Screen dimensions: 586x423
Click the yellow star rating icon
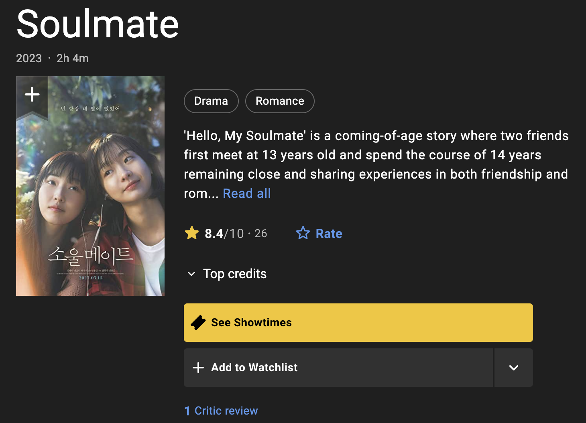click(192, 233)
